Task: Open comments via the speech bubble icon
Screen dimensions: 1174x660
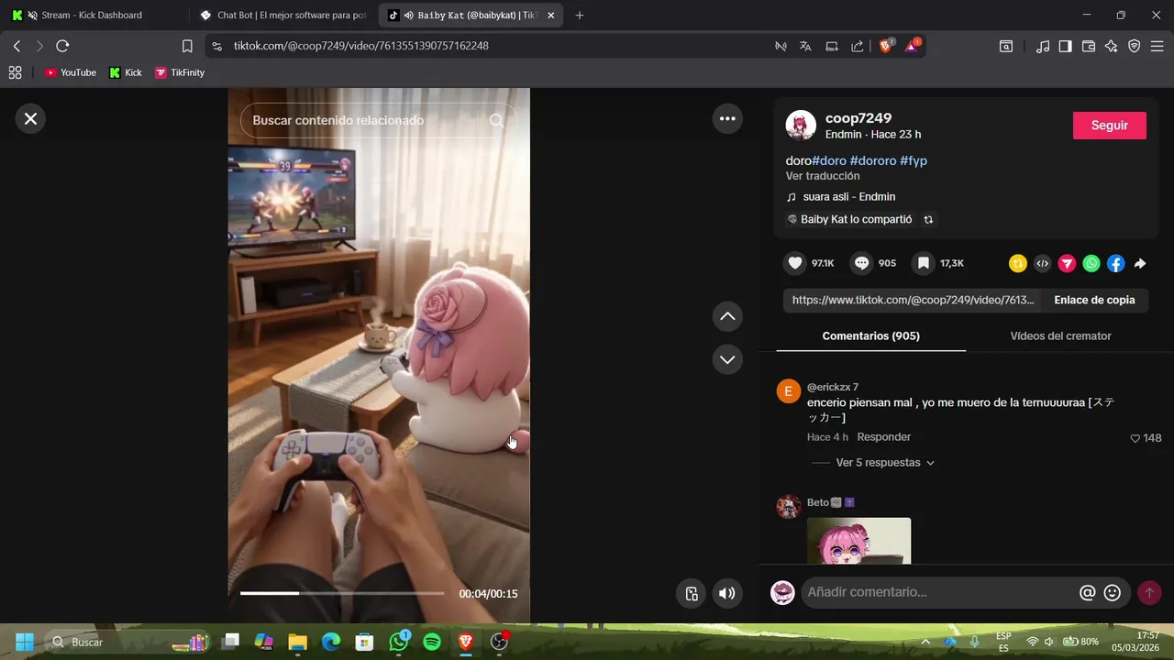Action: (862, 263)
